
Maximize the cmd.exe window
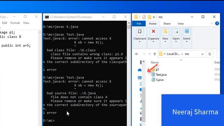114,17
